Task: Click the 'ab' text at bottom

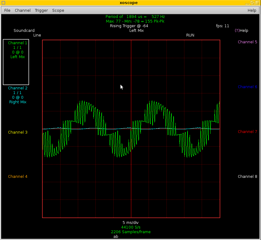Action: [116, 237]
